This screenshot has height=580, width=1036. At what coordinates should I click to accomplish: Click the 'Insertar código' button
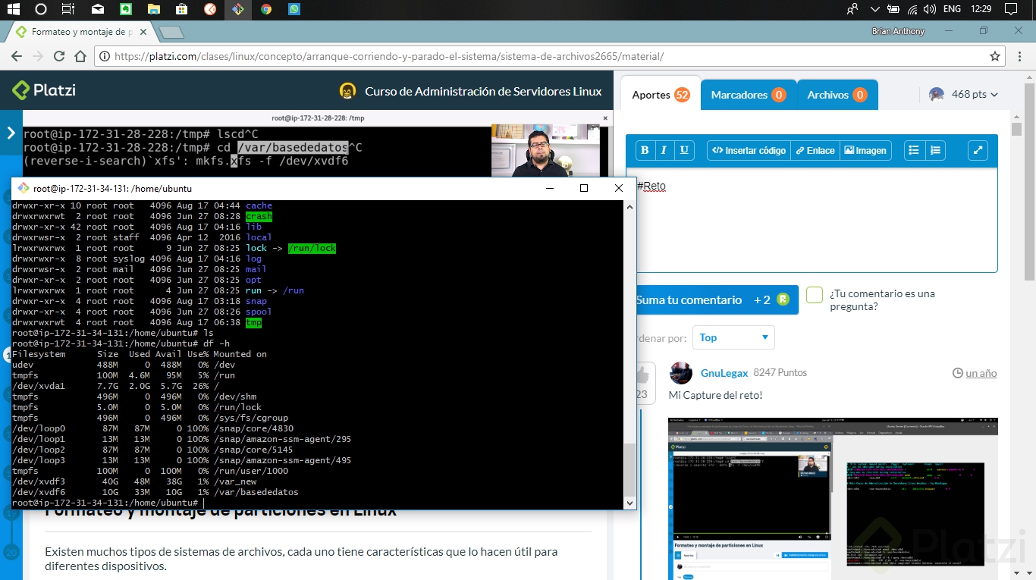(x=749, y=150)
